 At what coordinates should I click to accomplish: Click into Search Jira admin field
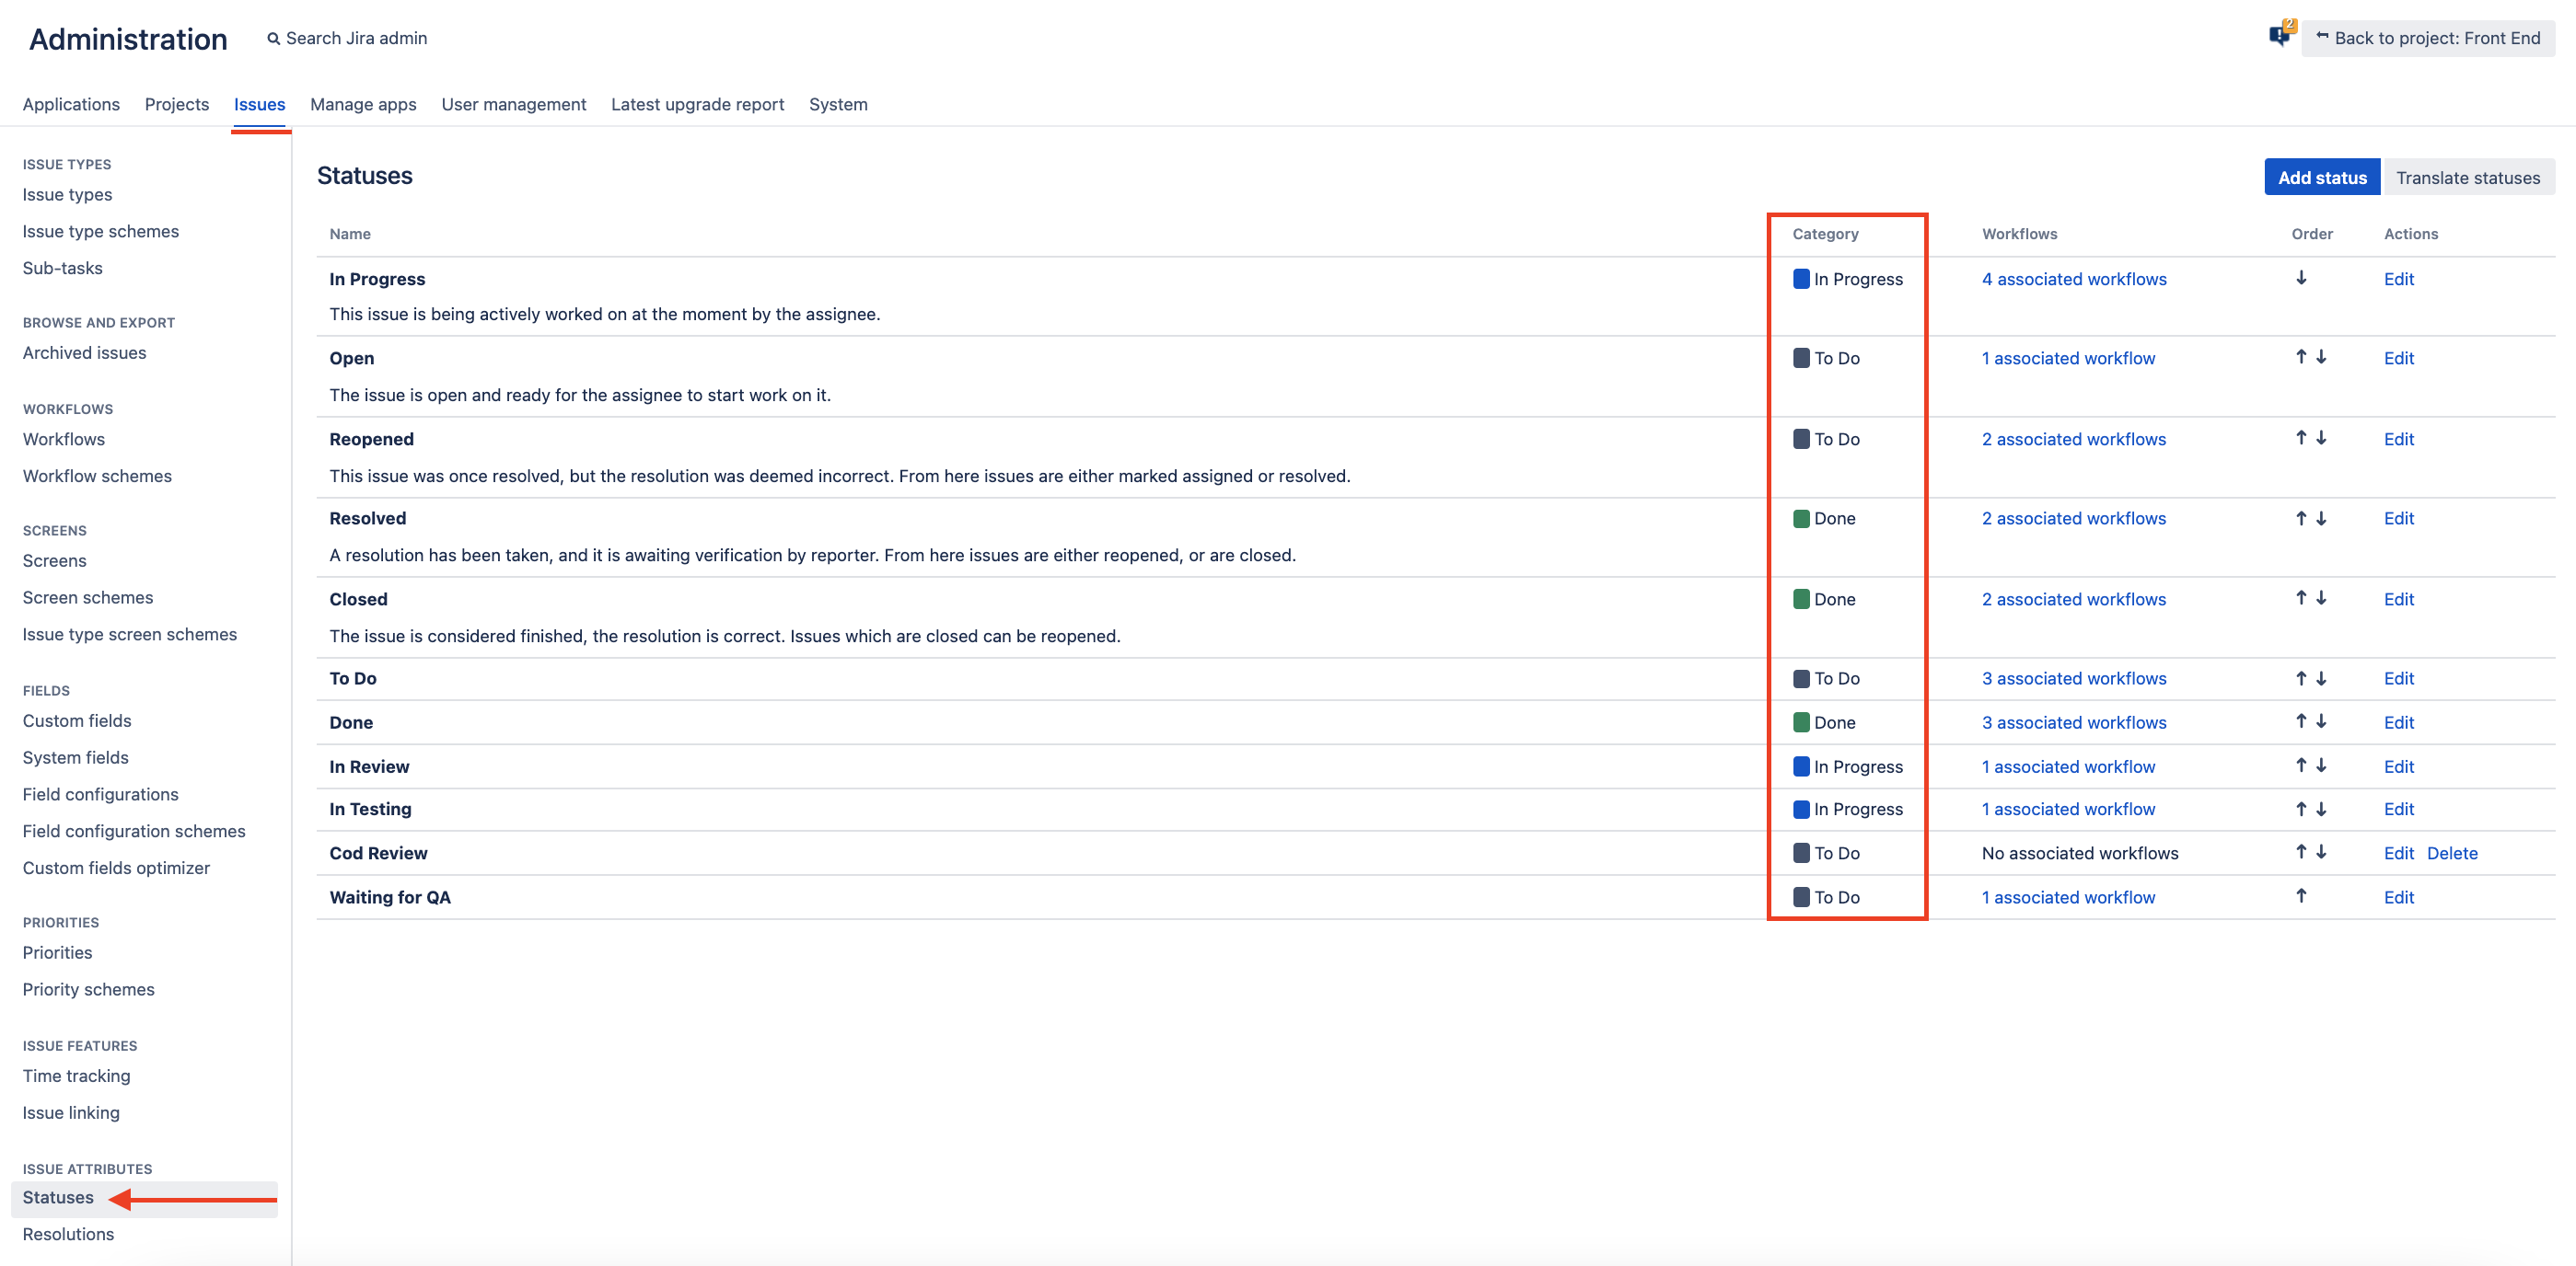(x=356, y=38)
